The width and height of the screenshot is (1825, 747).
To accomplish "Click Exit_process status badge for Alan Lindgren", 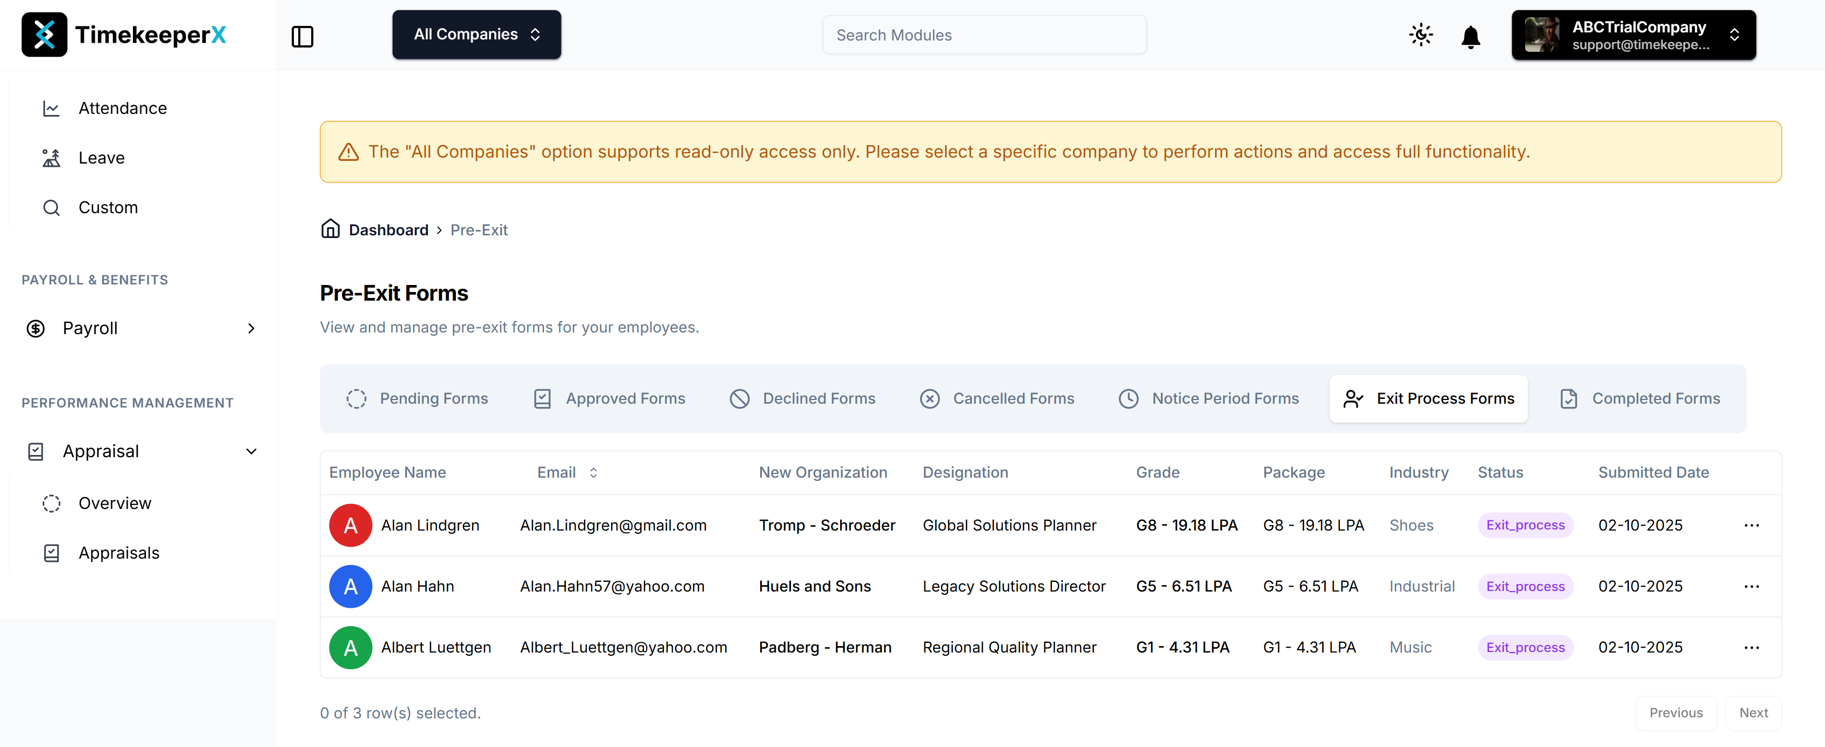I will point(1525,525).
